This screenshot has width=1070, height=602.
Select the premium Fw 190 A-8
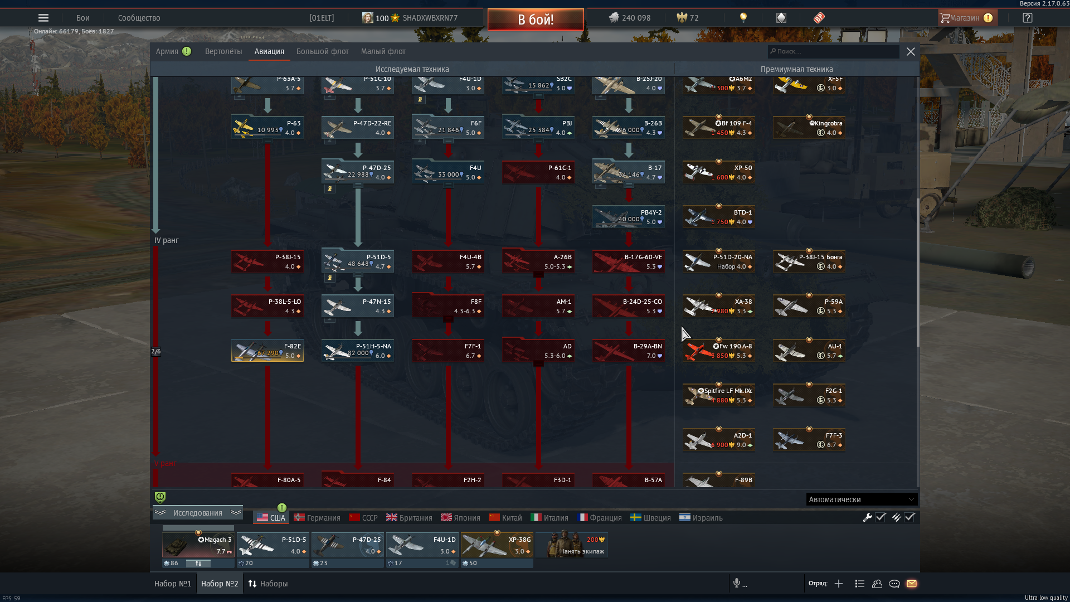coord(719,351)
